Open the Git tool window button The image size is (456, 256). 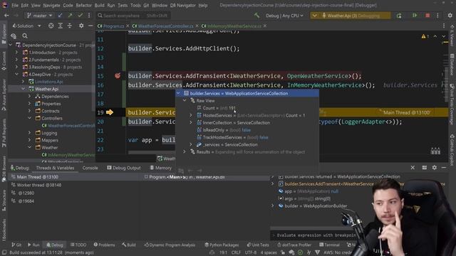click(16, 245)
